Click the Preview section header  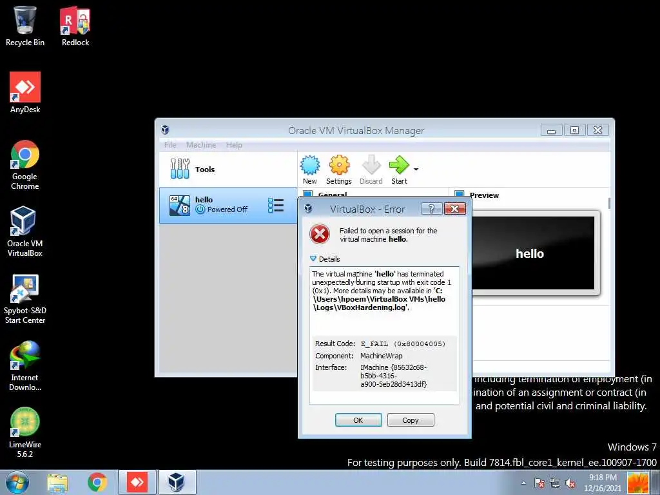click(x=484, y=195)
